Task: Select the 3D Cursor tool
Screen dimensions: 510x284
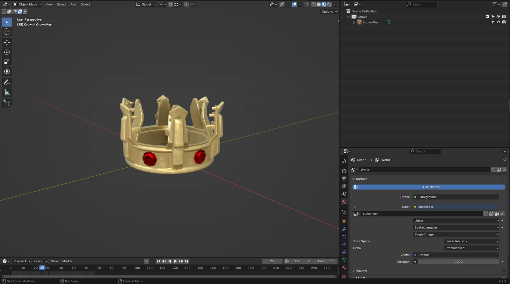Action: [x=7, y=32]
